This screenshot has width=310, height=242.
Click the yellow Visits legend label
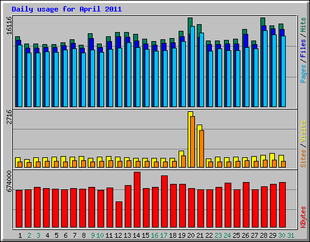[x=303, y=131]
